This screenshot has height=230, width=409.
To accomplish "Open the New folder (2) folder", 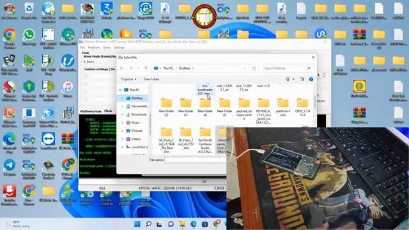I will 166,107.
